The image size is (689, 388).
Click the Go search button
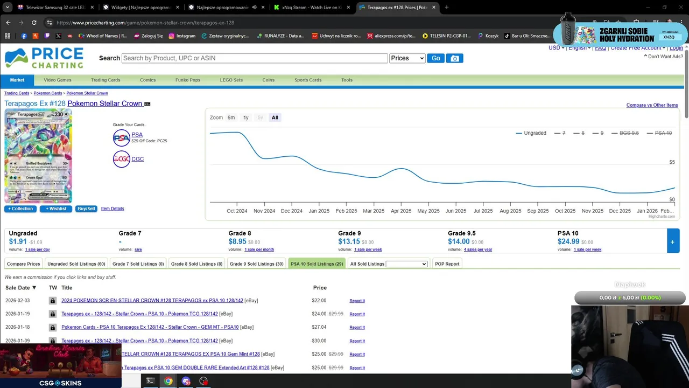click(x=435, y=58)
